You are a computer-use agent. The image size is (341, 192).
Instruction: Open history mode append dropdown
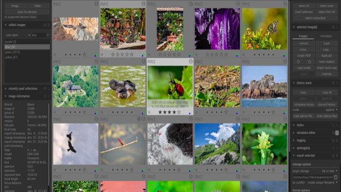[x=331, y=110]
